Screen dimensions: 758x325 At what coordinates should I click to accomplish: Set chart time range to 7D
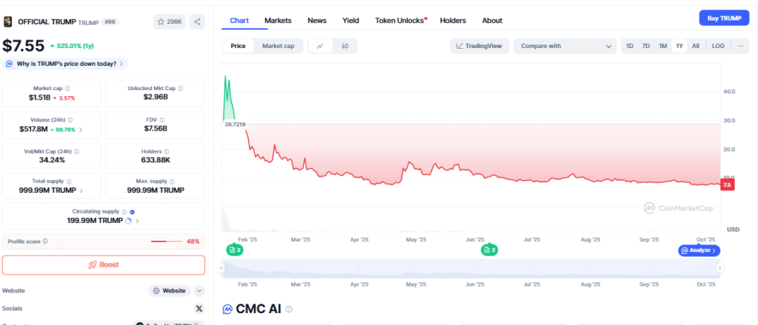(x=645, y=46)
